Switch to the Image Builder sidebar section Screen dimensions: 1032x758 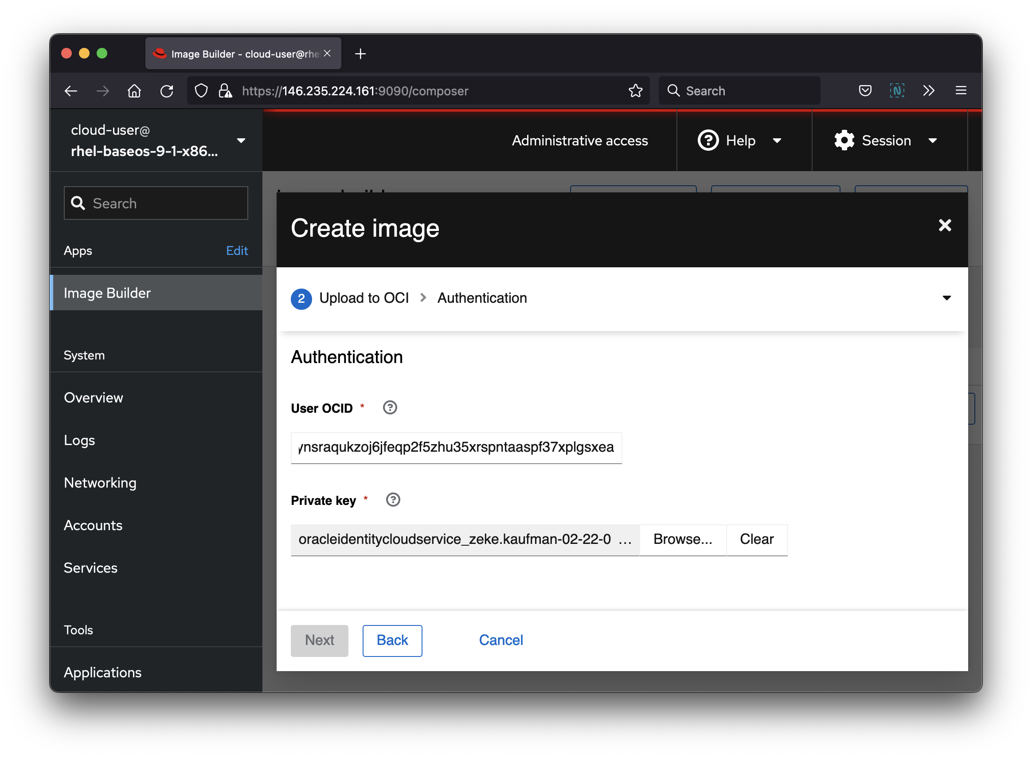(107, 293)
